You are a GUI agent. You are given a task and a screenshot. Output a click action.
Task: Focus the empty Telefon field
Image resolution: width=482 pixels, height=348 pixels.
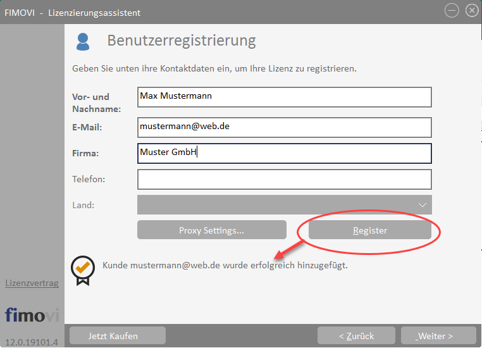coord(285,179)
